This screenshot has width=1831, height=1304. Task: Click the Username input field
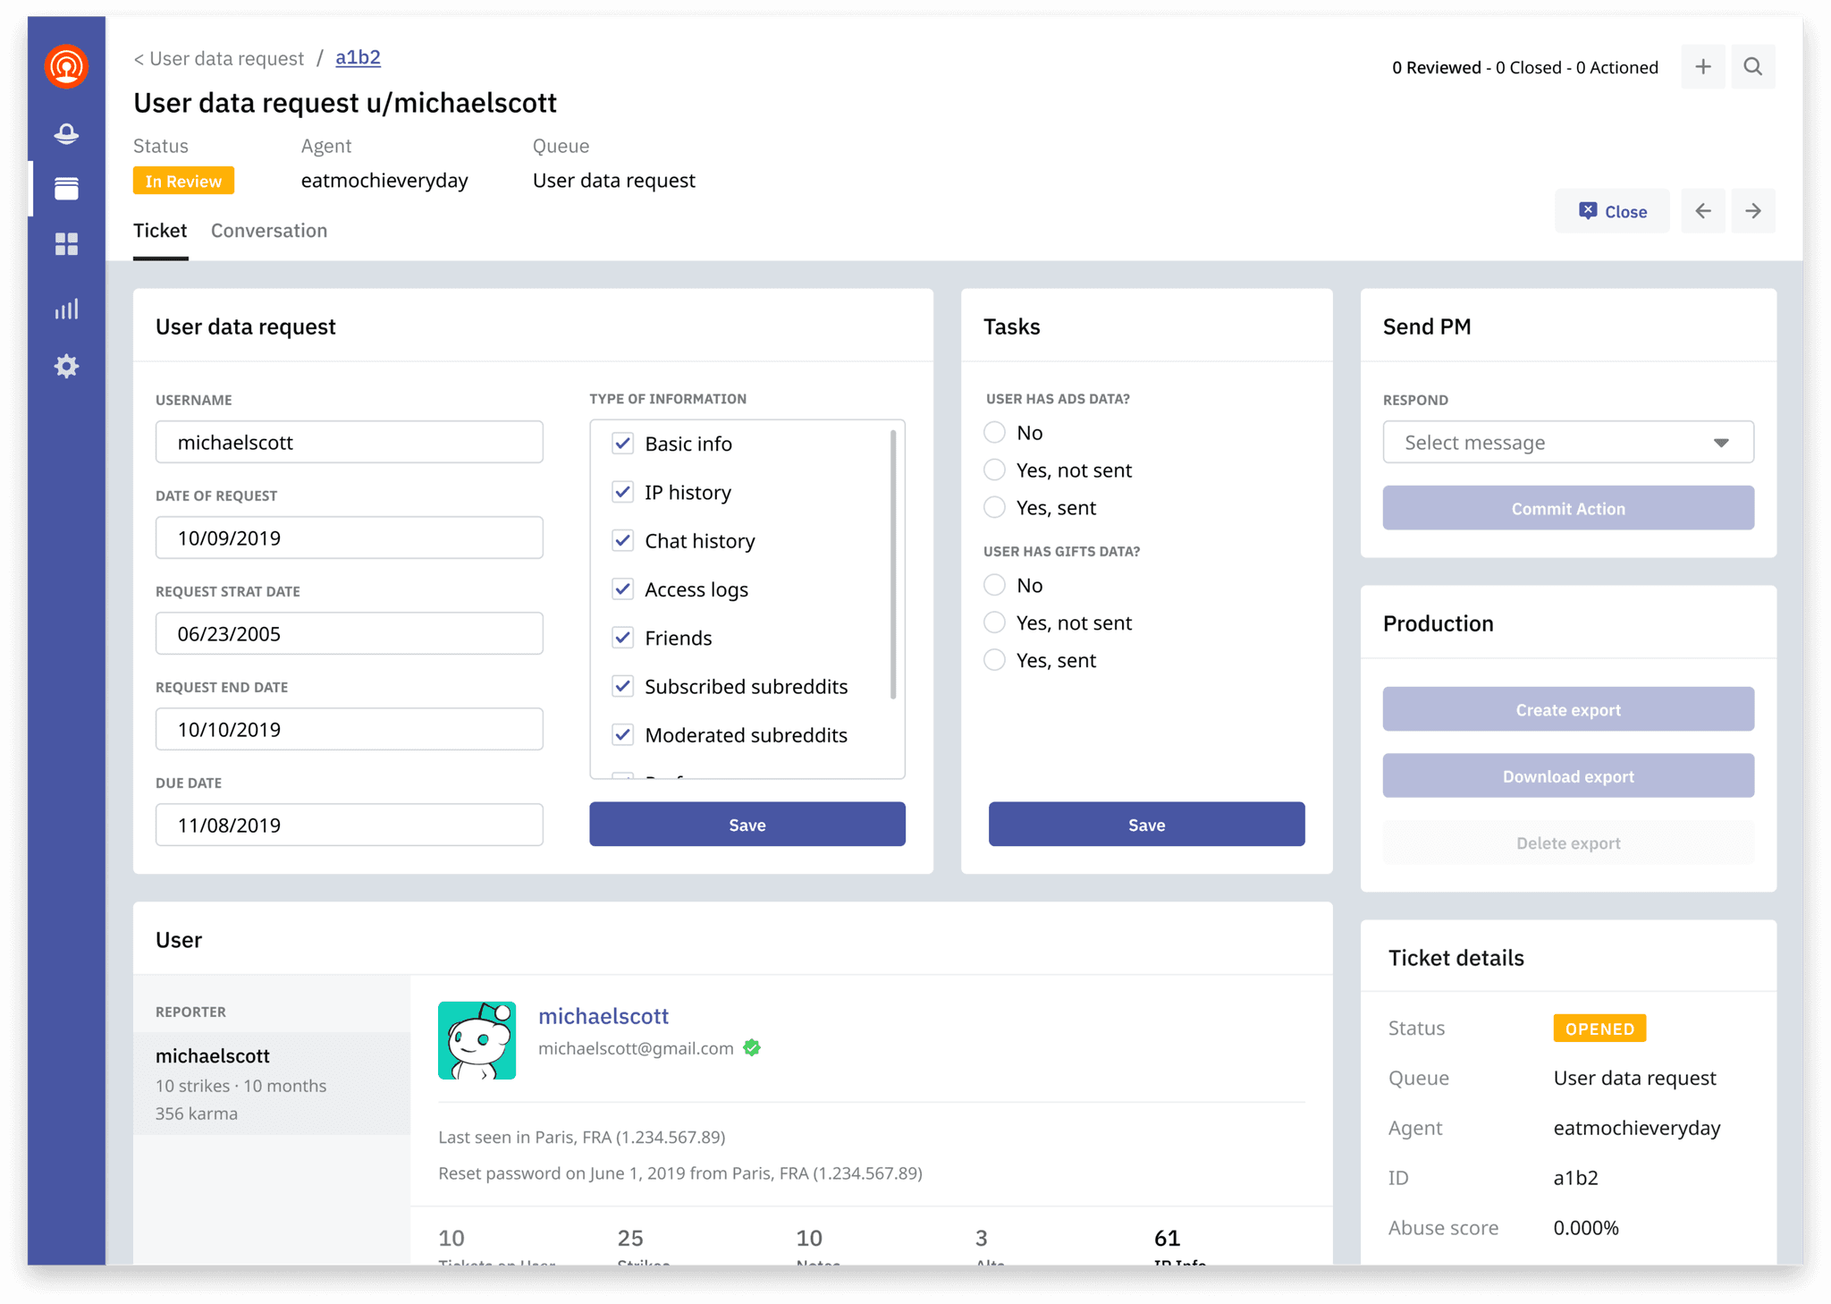pos(350,442)
